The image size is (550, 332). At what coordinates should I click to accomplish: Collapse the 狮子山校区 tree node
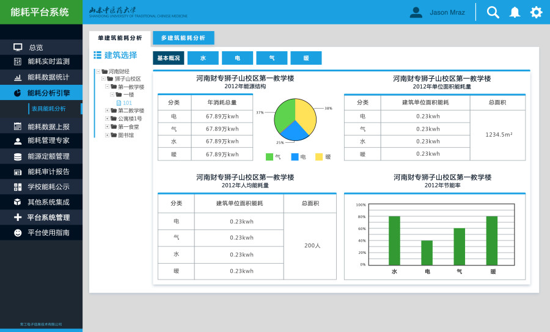(103, 79)
